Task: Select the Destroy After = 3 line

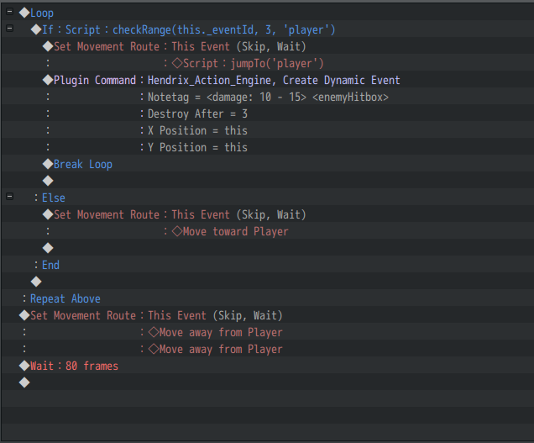Action: click(x=197, y=113)
